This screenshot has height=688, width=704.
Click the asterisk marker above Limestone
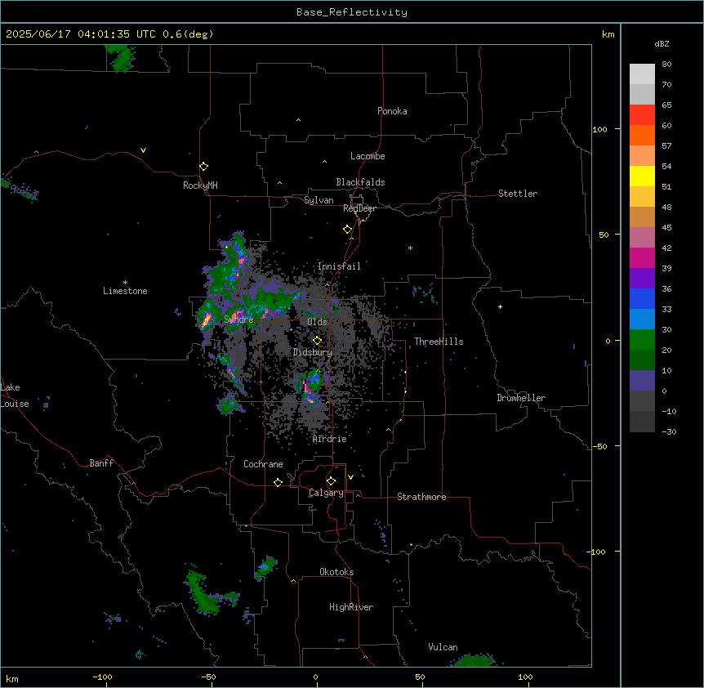point(125,283)
